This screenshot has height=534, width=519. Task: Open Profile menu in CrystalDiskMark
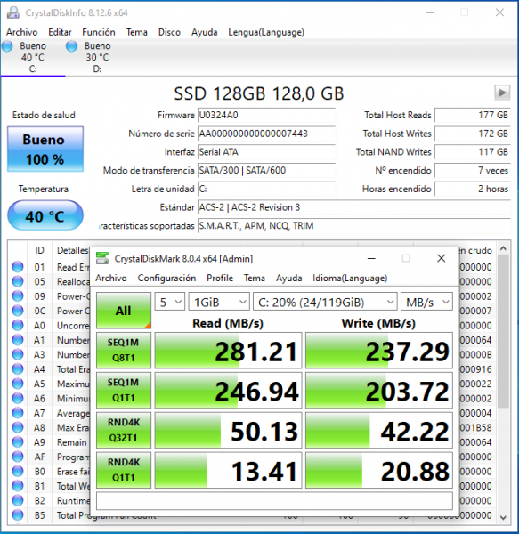click(220, 279)
